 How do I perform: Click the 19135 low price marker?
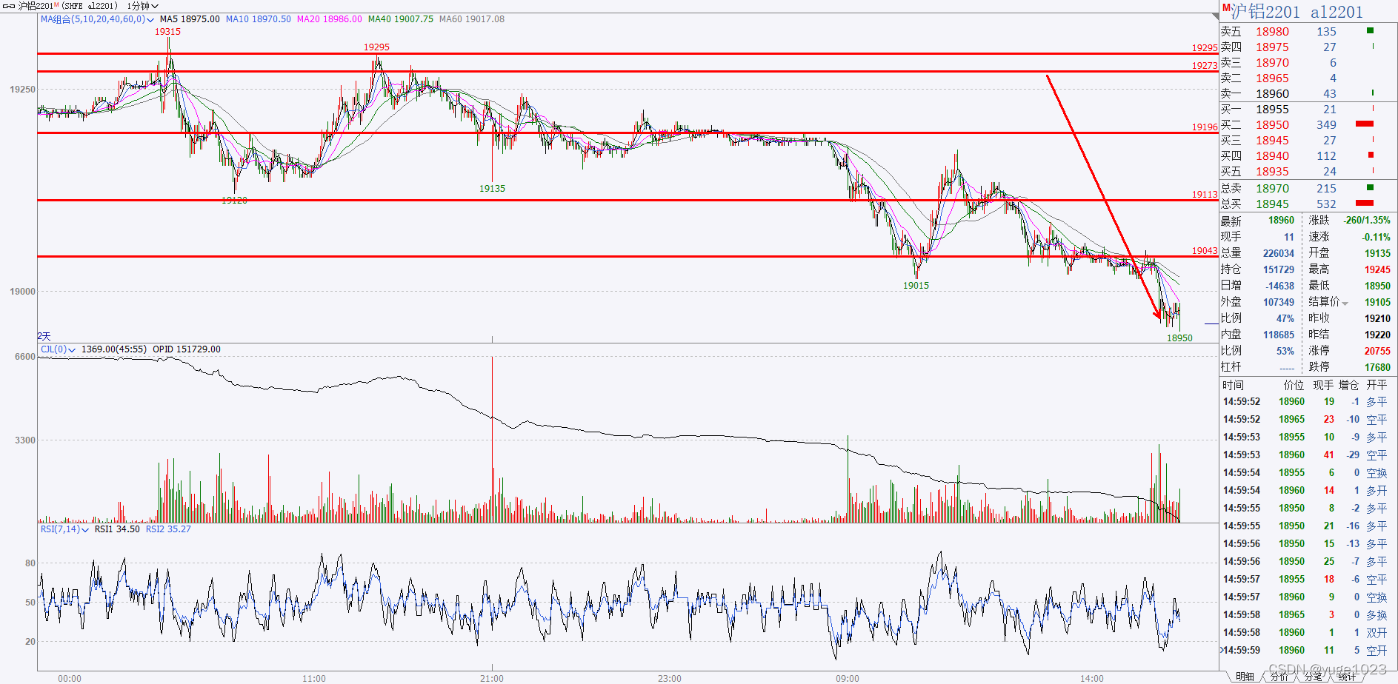[492, 189]
